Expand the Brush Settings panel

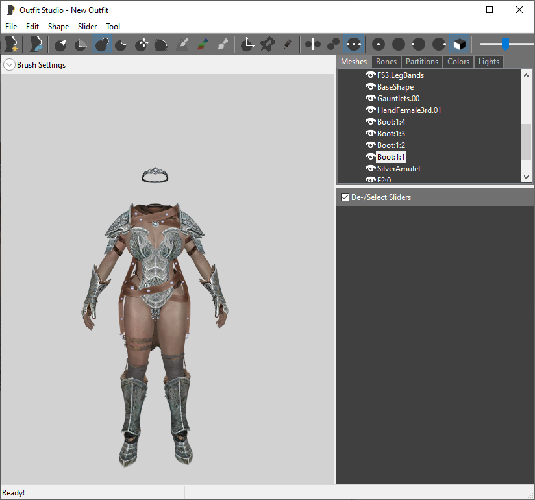pyautogui.click(x=9, y=65)
